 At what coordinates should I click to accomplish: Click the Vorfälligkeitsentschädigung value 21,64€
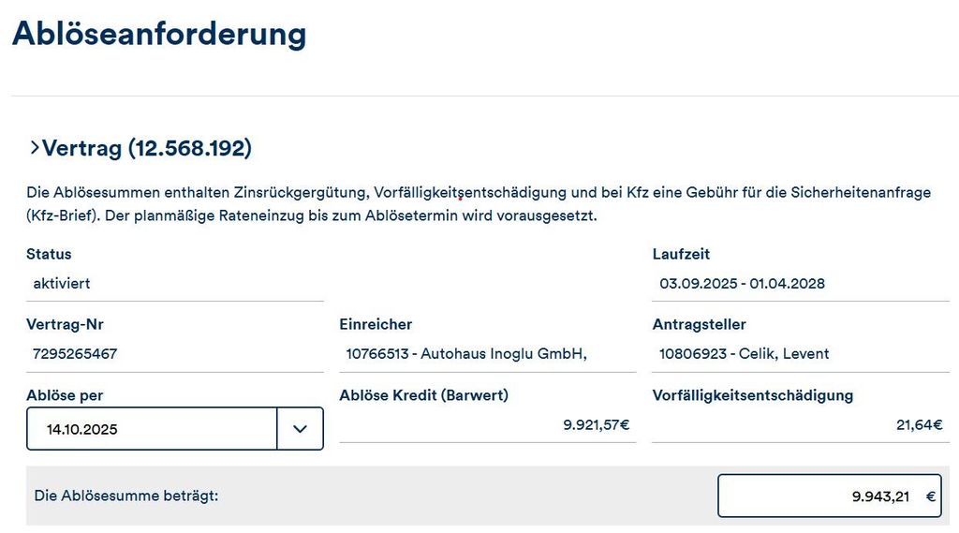tap(920, 424)
